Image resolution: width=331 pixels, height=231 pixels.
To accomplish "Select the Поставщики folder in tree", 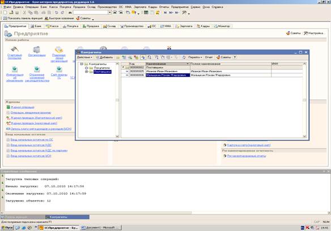I will click(103, 72).
